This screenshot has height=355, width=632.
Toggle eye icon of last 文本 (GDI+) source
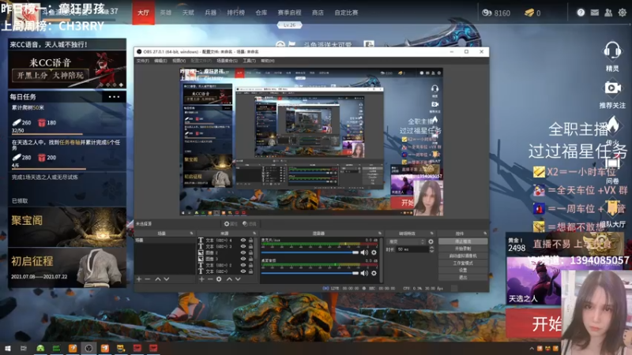(243, 271)
